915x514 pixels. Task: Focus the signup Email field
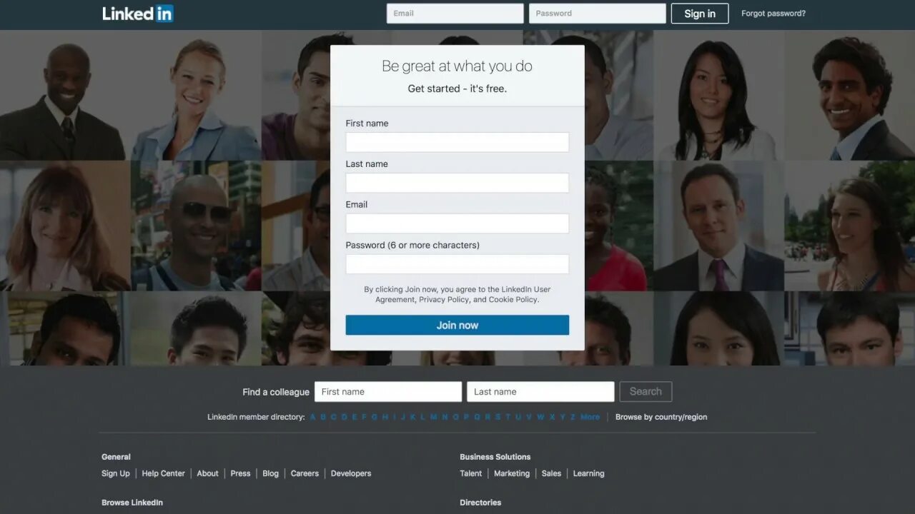pos(457,223)
